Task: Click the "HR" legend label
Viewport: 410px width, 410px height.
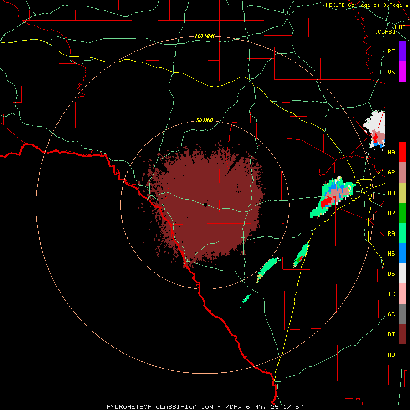Action: point(391,213)
